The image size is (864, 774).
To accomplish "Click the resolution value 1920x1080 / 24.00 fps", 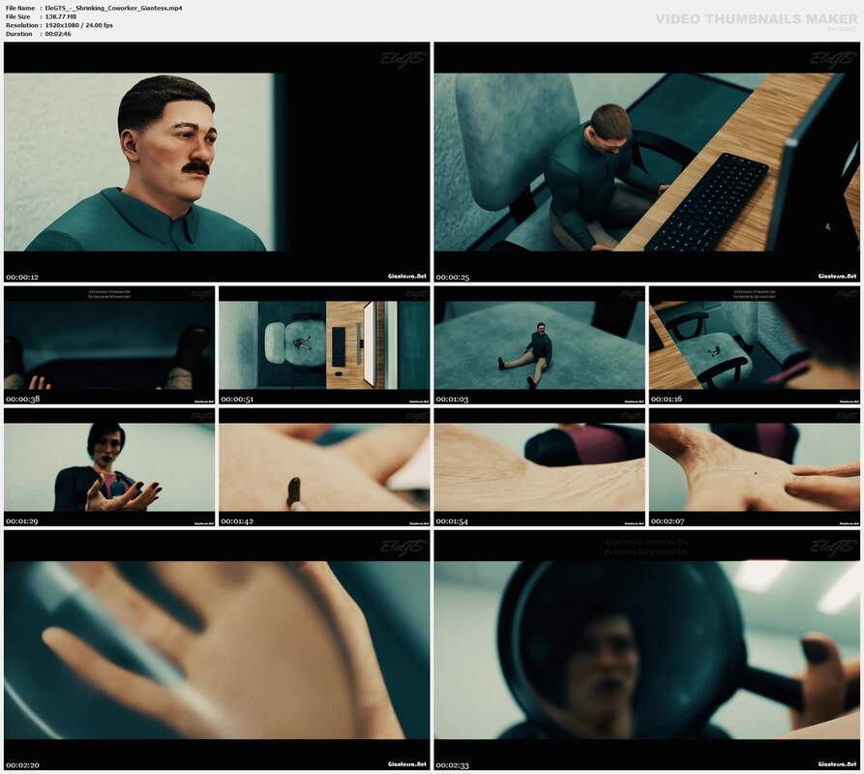I will coord(78,25).
